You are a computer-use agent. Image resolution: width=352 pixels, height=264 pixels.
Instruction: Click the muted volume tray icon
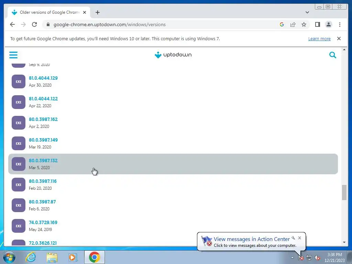point(317,258)
